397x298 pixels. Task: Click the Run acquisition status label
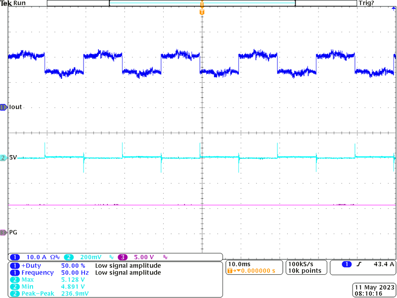click(x=20, y=3)
